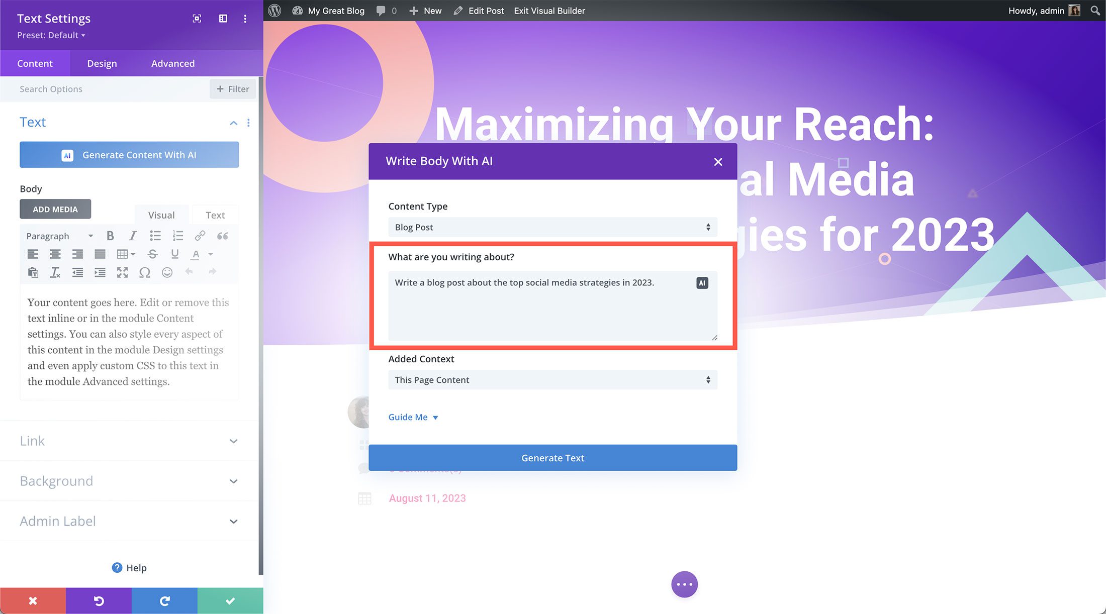The width and height of the screenshot is (1106, 614).
Task: Click Generate Text button
Action: coord(552,457)
